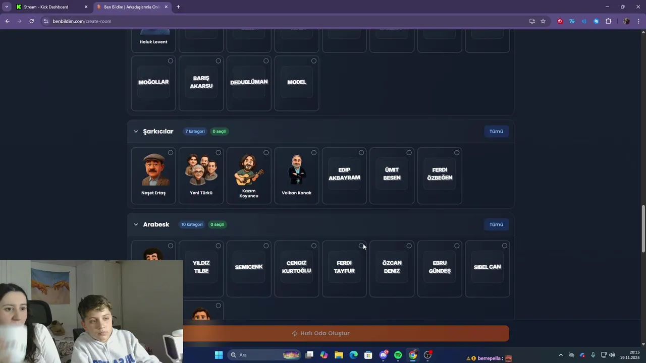Viewport: 646px width, 363px height.
Task: Open Task View in the taskbar
Action: pyautogui.click(x=309, y=355)
